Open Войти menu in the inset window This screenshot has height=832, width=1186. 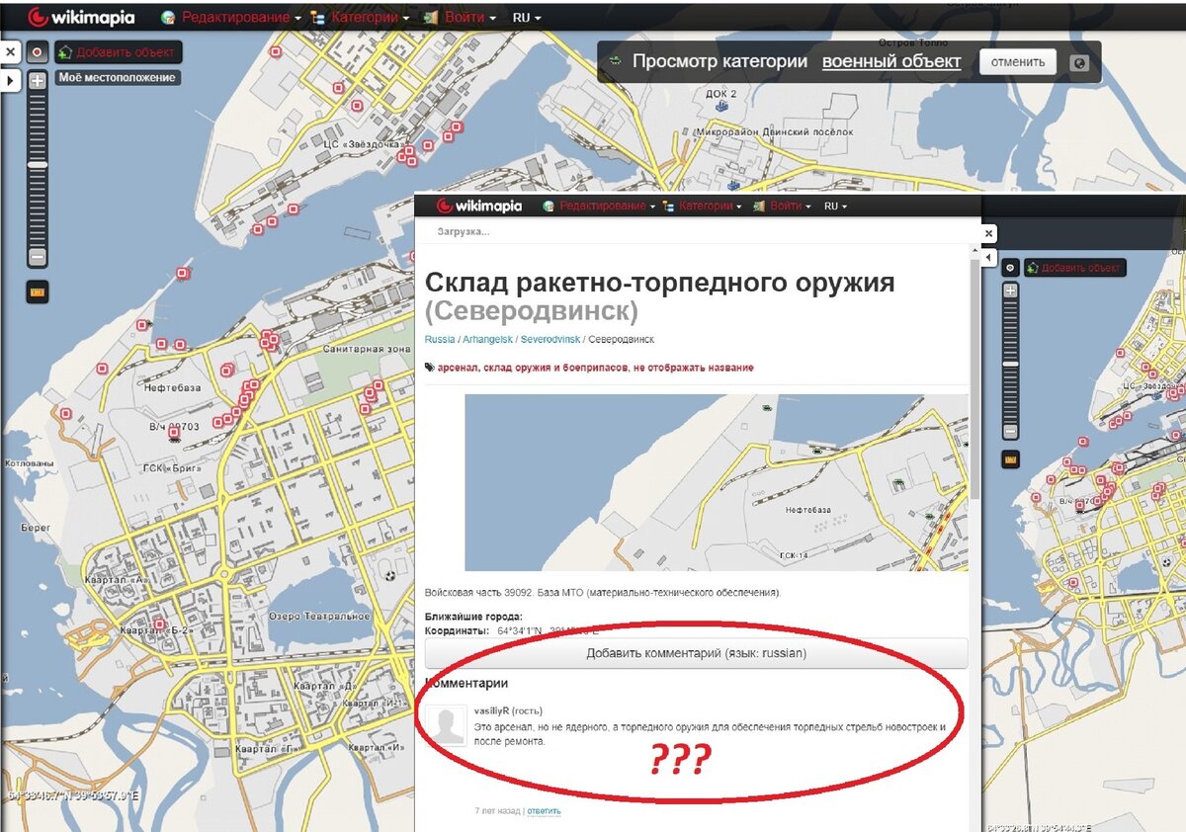click(x=782, y=206)
